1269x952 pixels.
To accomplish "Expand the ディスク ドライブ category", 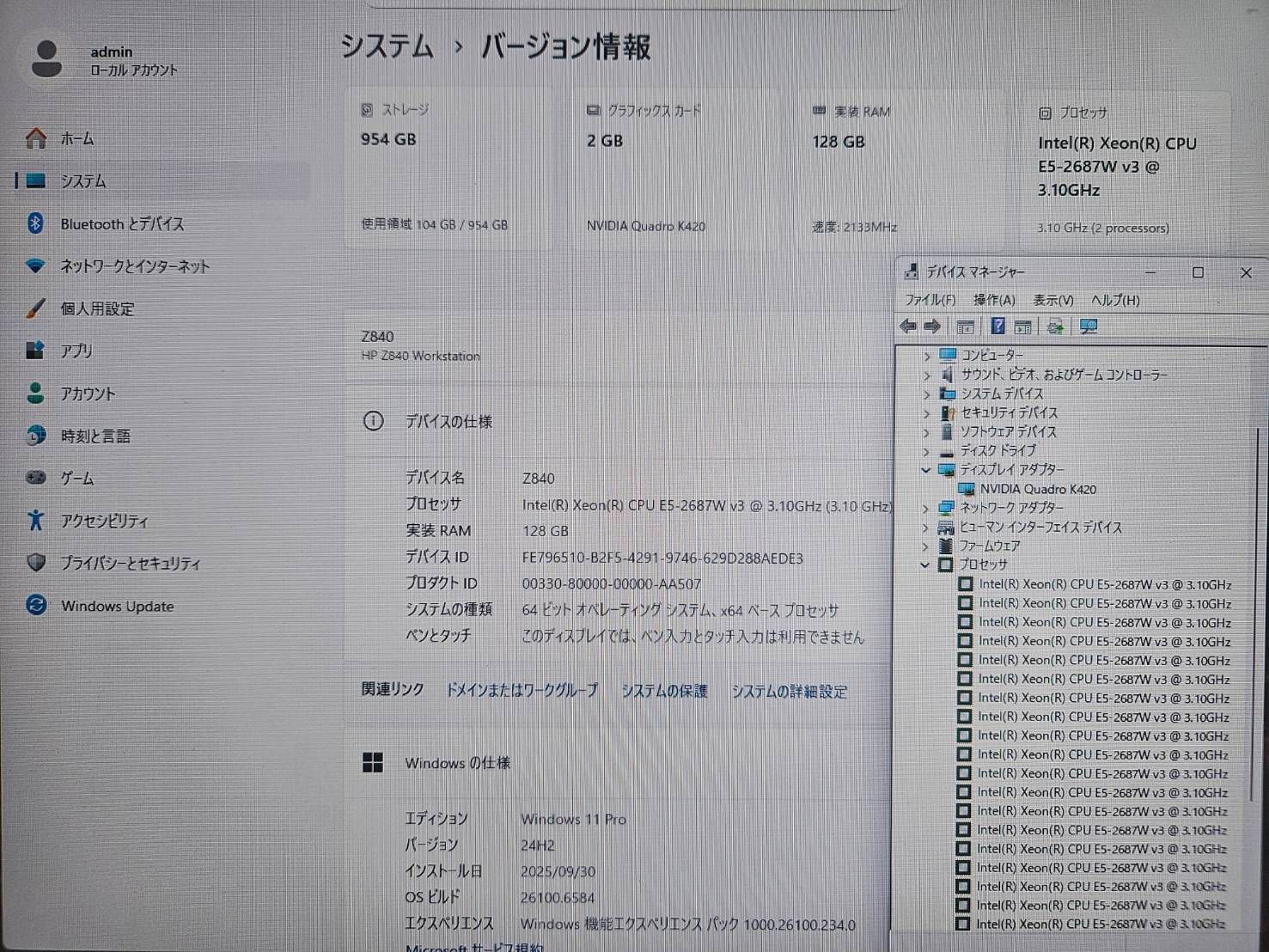I will (x=925, y=450).
